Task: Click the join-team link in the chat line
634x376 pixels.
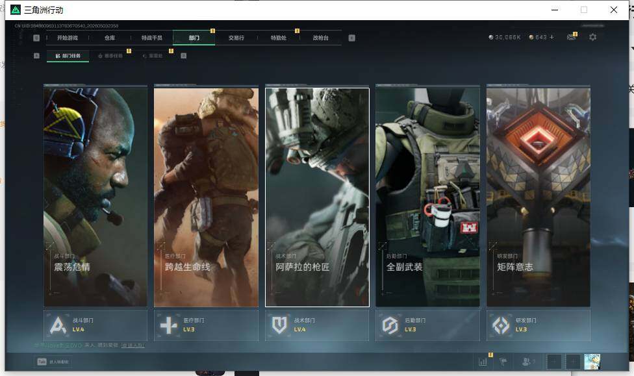Action: pyautogui.click(x=133, y=345)
